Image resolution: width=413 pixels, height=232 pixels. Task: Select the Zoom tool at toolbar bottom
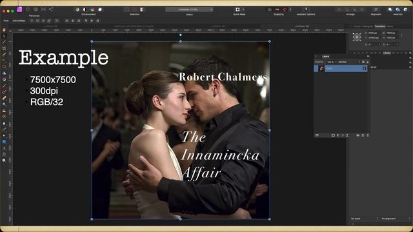tap(4, 160)
